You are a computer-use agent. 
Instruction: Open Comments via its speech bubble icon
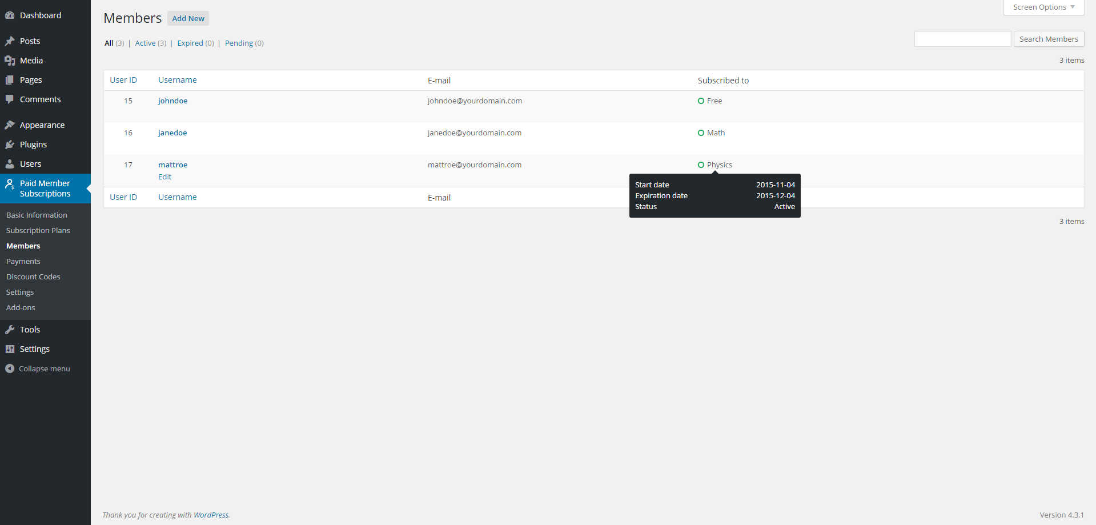pyautogui.click(x=10, y=99)
